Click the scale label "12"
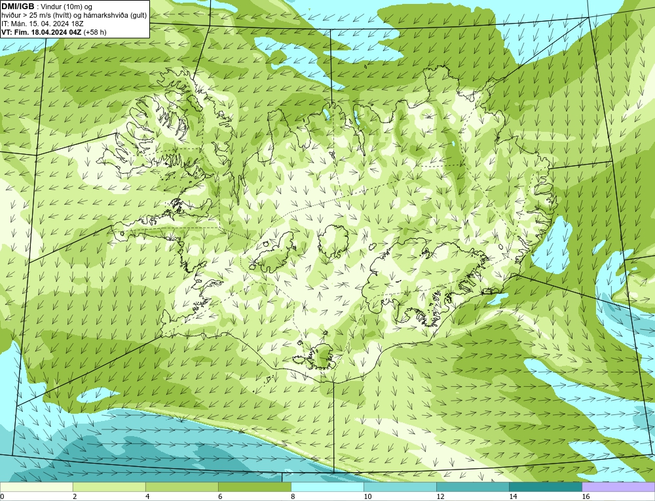Viewport: 655px width, 501px height. click(440, 496)
